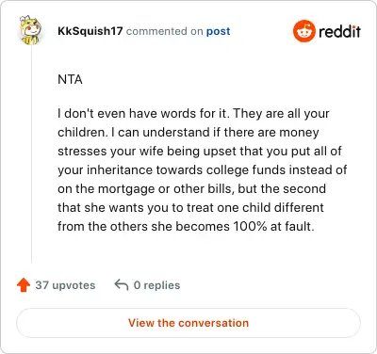Click the word "mortgage" in comment
Screen dimensions: 377x354
(x=128, y=189)
